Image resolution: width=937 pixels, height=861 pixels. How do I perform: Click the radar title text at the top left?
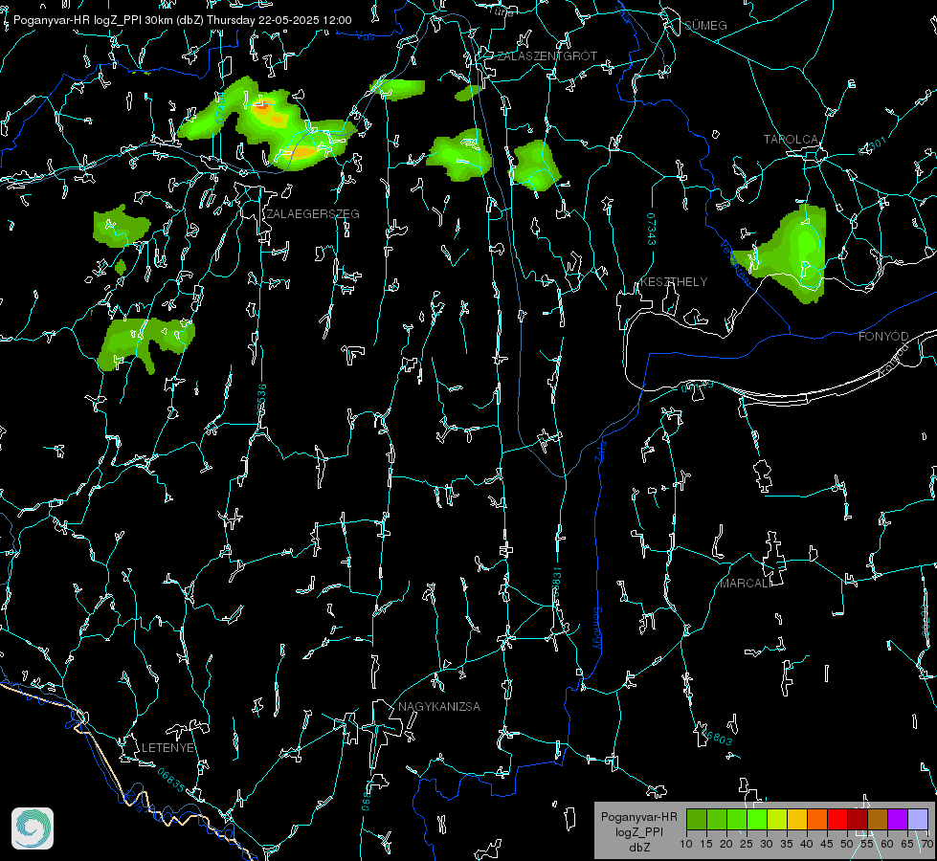pyautogui.click(x=182, y=20)
